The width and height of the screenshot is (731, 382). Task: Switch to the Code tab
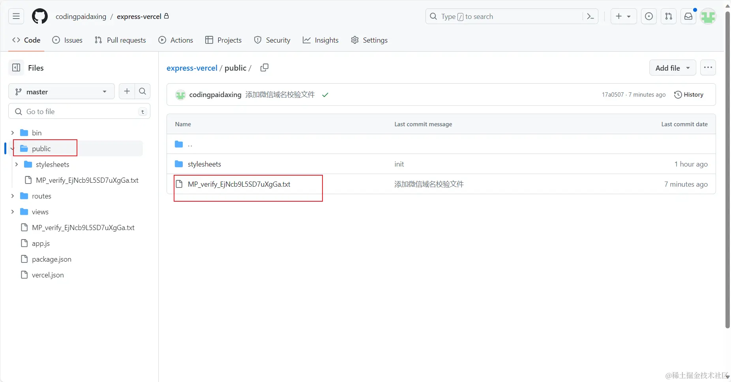[26, 40]
